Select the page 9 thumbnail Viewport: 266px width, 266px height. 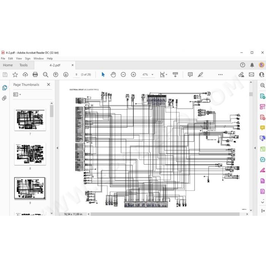point(30,188)
